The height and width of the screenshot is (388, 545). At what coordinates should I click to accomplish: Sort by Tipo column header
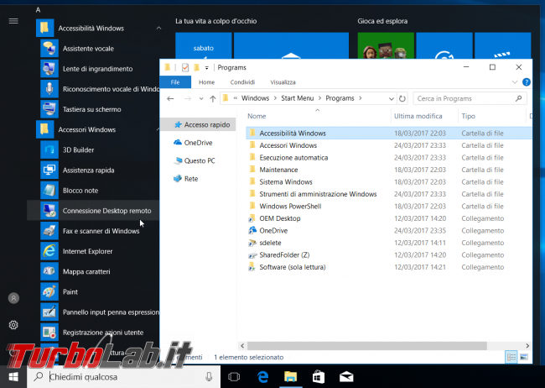click(468, 116)
